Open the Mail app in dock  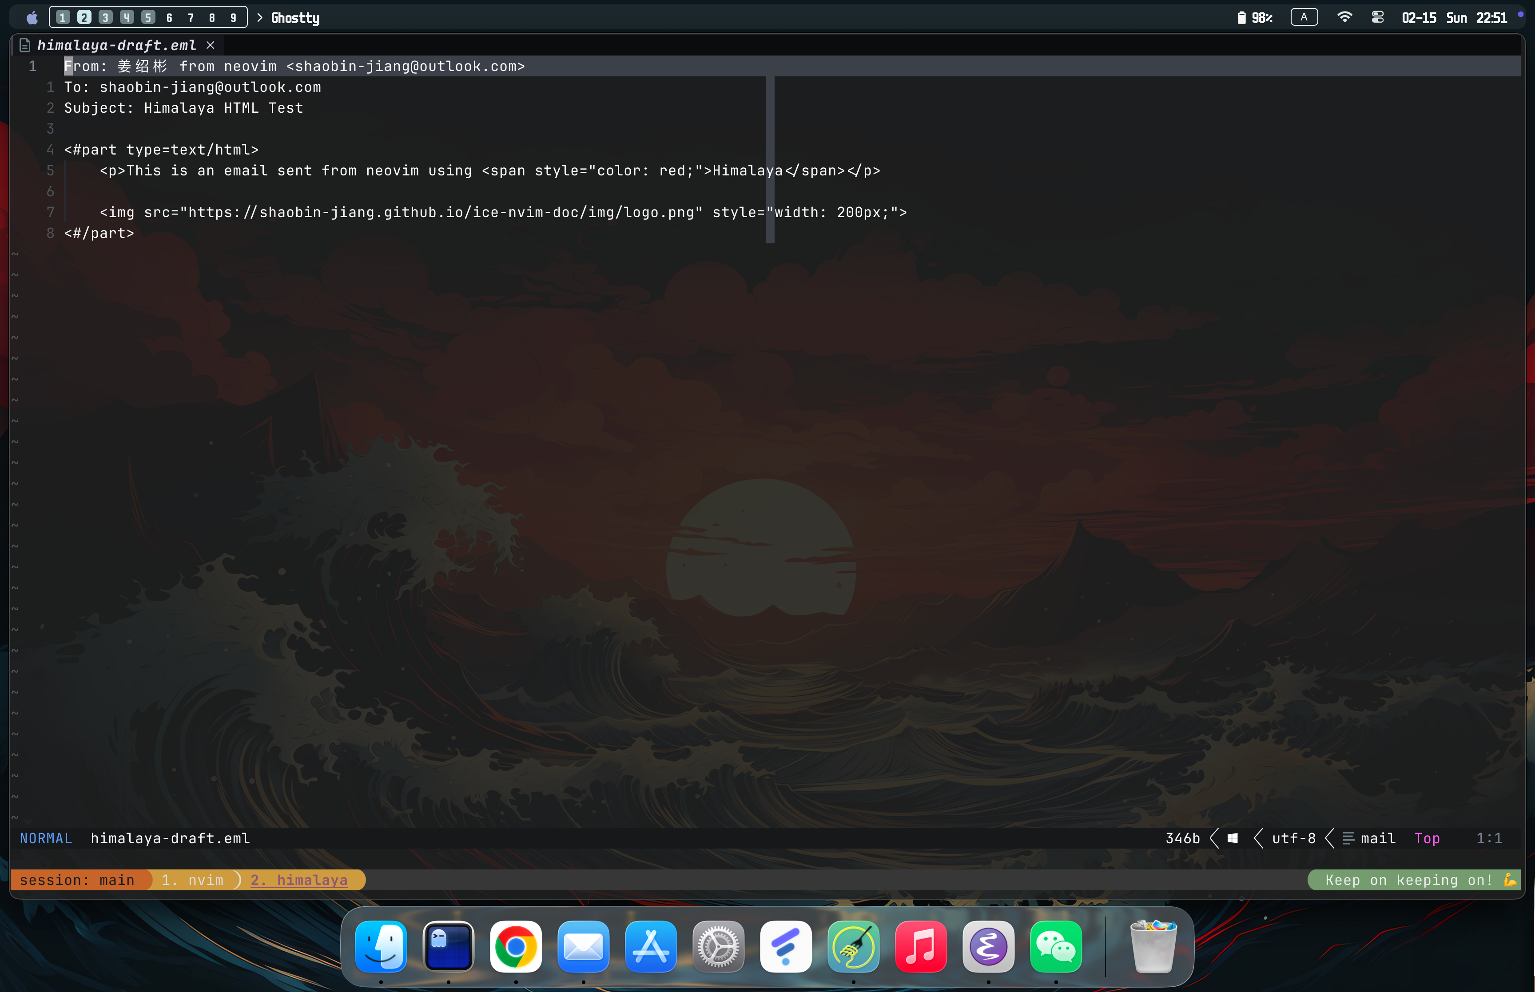583,946
